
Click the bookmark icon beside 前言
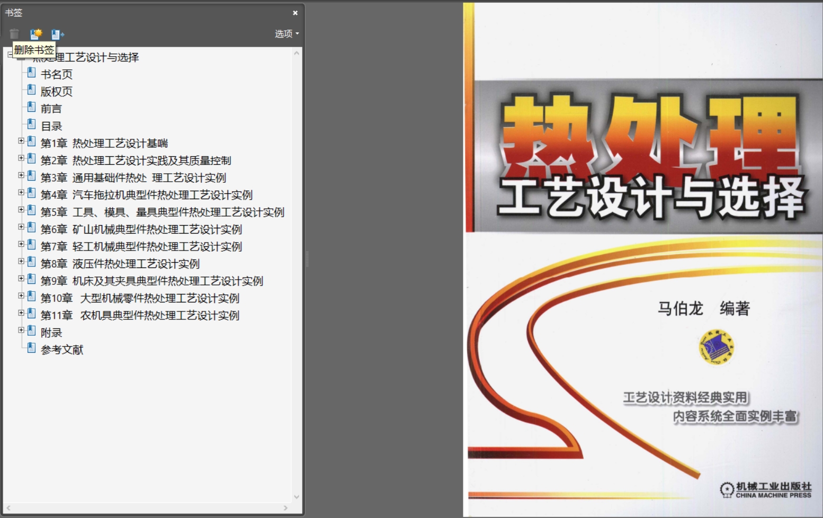coord(32,108)
